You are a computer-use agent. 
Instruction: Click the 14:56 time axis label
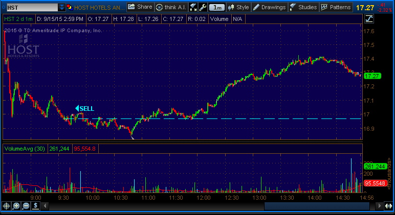point(366,198)
